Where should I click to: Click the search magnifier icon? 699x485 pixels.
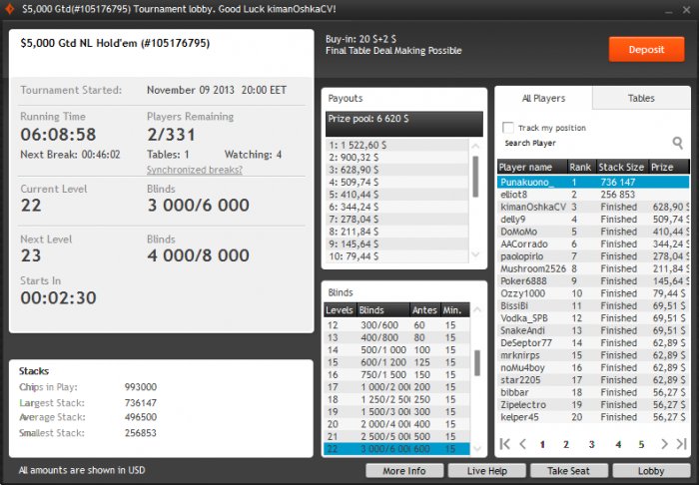coord(677,143)
